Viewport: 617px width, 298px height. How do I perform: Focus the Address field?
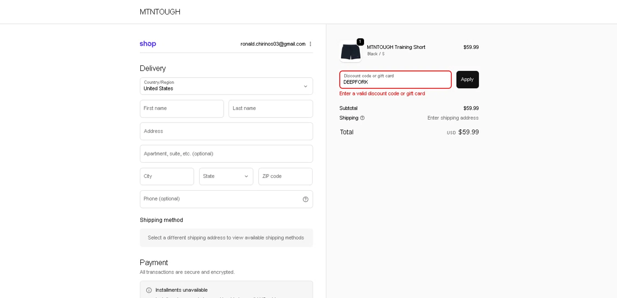tap(226, 131)
